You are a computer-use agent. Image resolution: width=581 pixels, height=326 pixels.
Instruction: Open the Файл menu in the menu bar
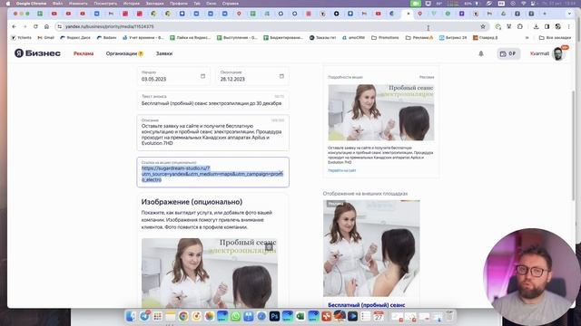pos(57,4)
